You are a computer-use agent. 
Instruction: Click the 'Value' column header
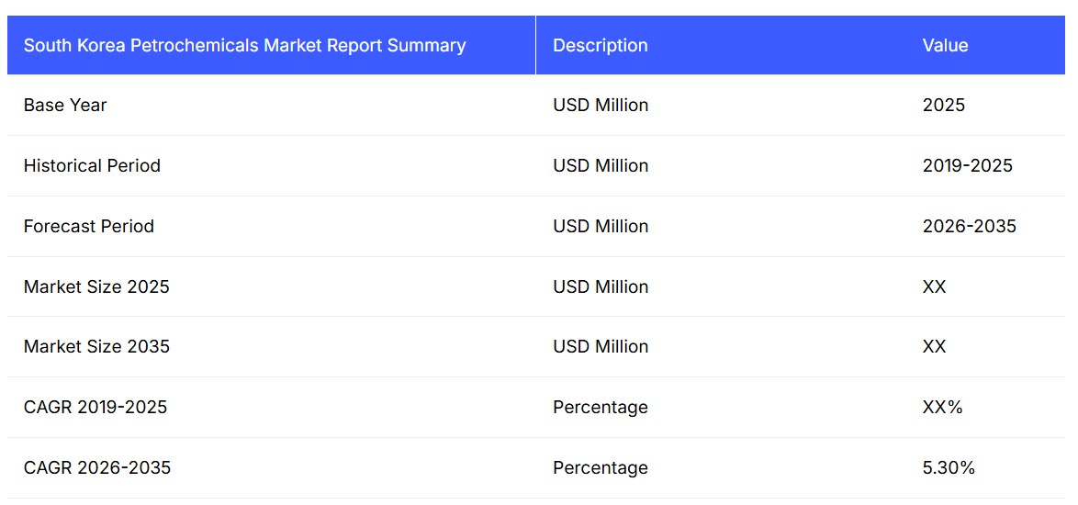[x=945, y=45]
